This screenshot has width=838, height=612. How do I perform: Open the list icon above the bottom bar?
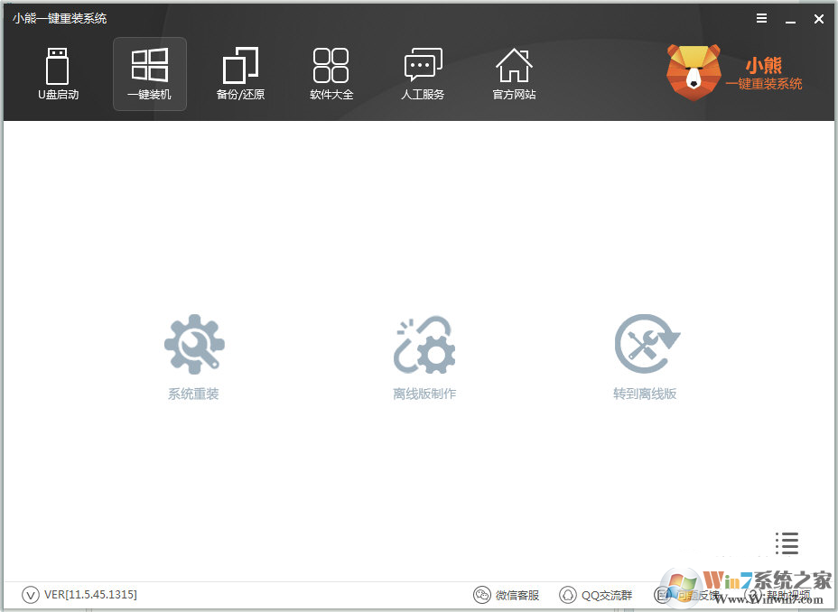(x=787, y=543)
